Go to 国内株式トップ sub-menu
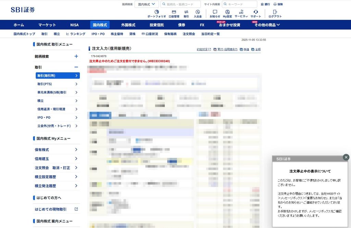351x228 pixels. [24, 34]
